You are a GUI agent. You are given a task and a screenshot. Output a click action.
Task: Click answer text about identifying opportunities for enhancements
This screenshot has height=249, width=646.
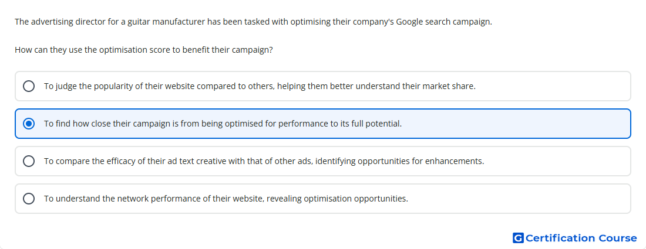(264, 161)
